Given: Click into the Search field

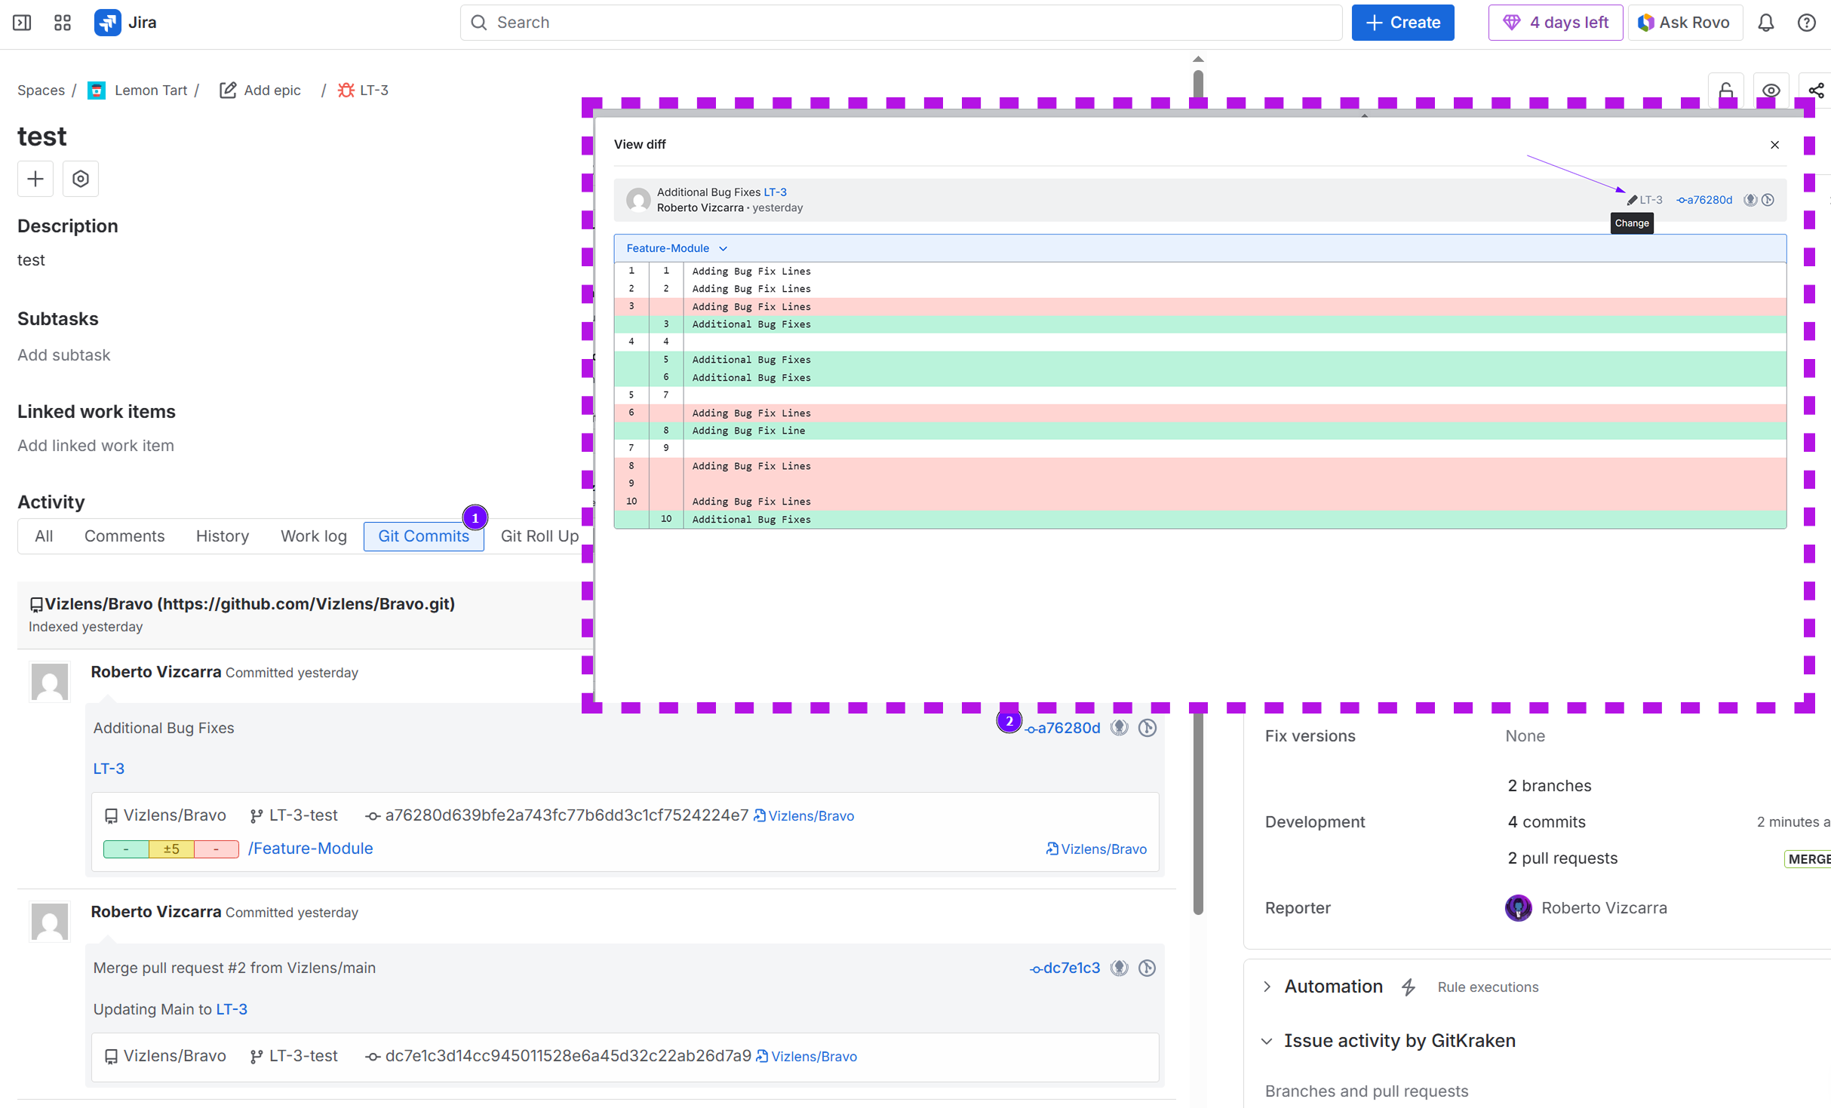Looking at the screenshot, I should click(x=901, y=23).
